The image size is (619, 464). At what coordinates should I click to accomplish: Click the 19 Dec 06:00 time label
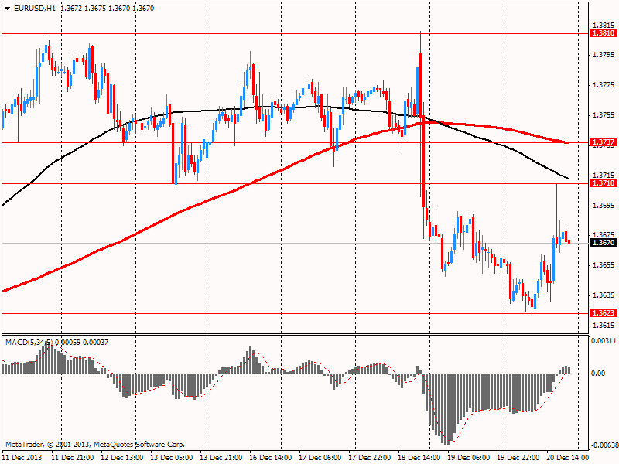point(469,458)
